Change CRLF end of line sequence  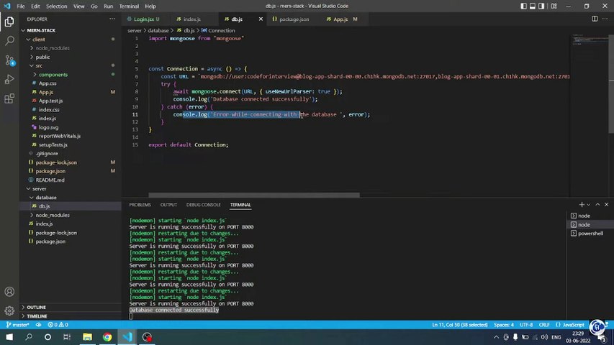click(x=544, y=325)
